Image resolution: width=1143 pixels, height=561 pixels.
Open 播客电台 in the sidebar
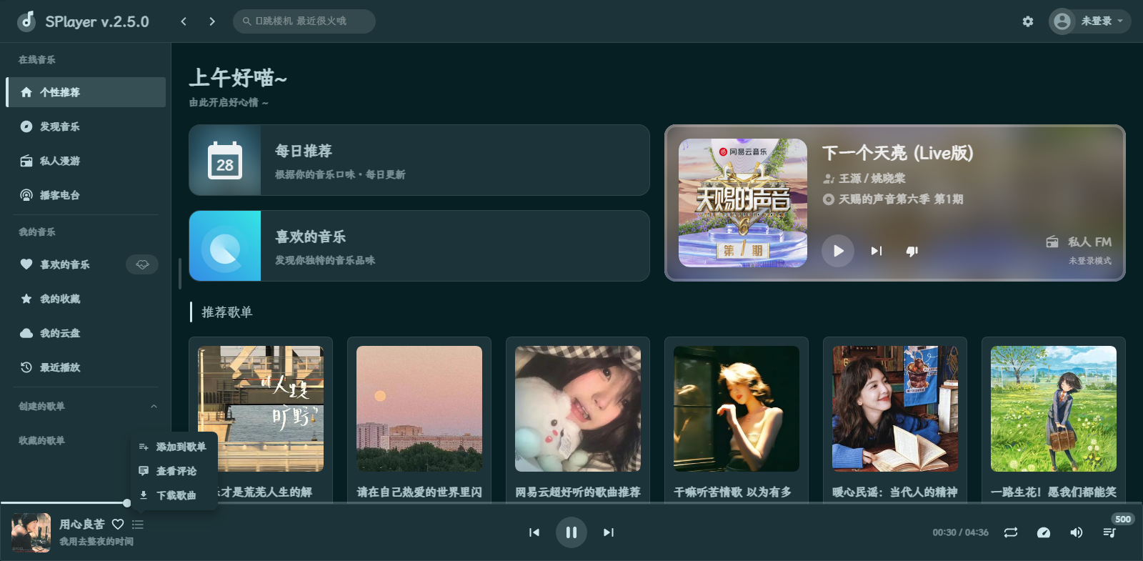pyautogui.click(x=86, y=195)
